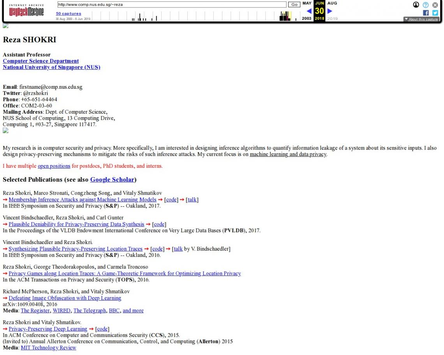
Task: Select year 2018 in timeline
Action: tap(319, 18)
